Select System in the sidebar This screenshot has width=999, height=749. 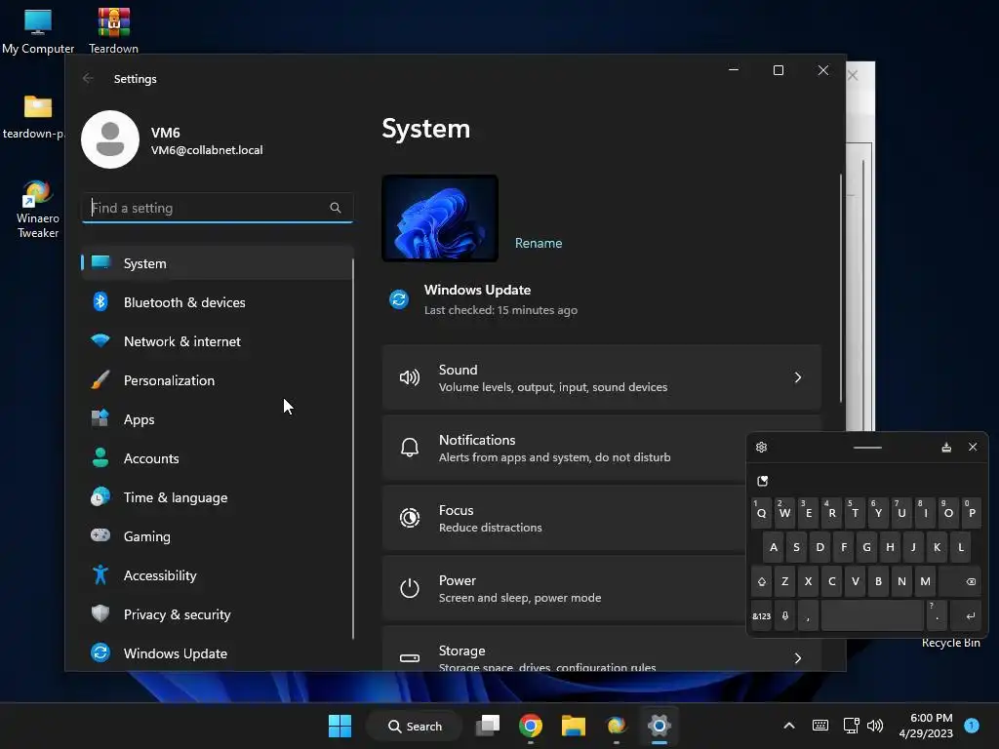(217, 263)
